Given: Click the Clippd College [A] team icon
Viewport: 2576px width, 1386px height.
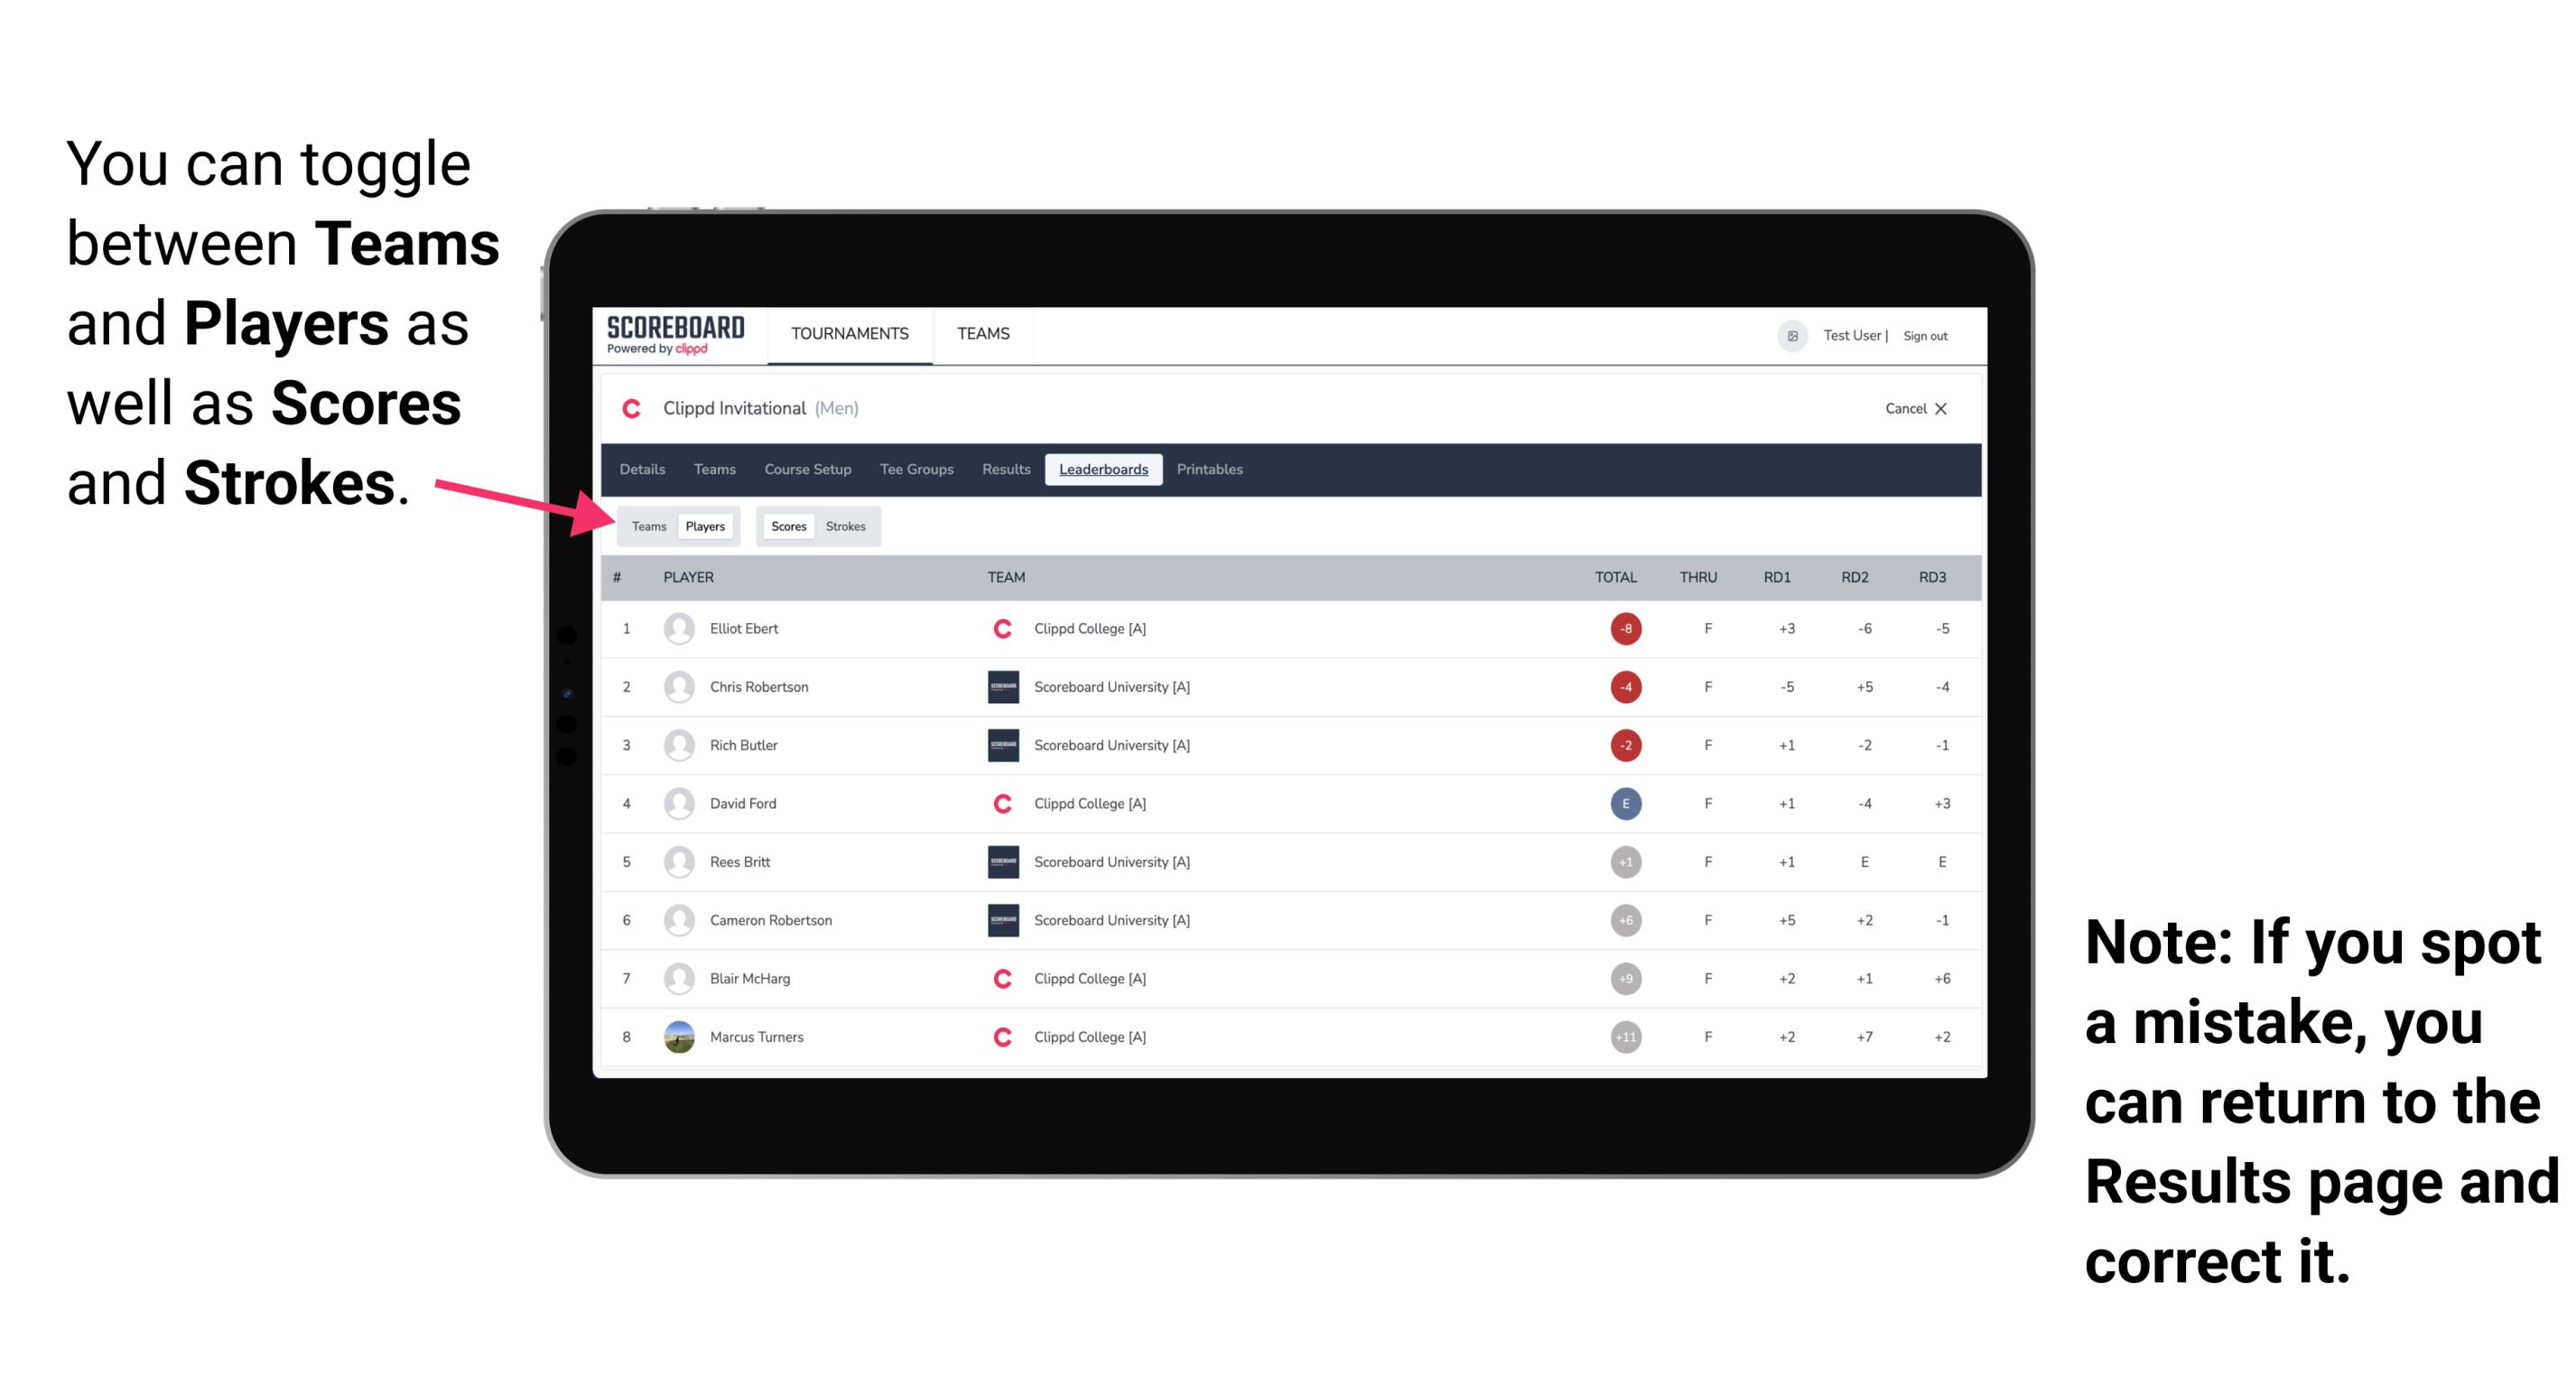Looking at the screenshot, I should (x=998, y=628).
